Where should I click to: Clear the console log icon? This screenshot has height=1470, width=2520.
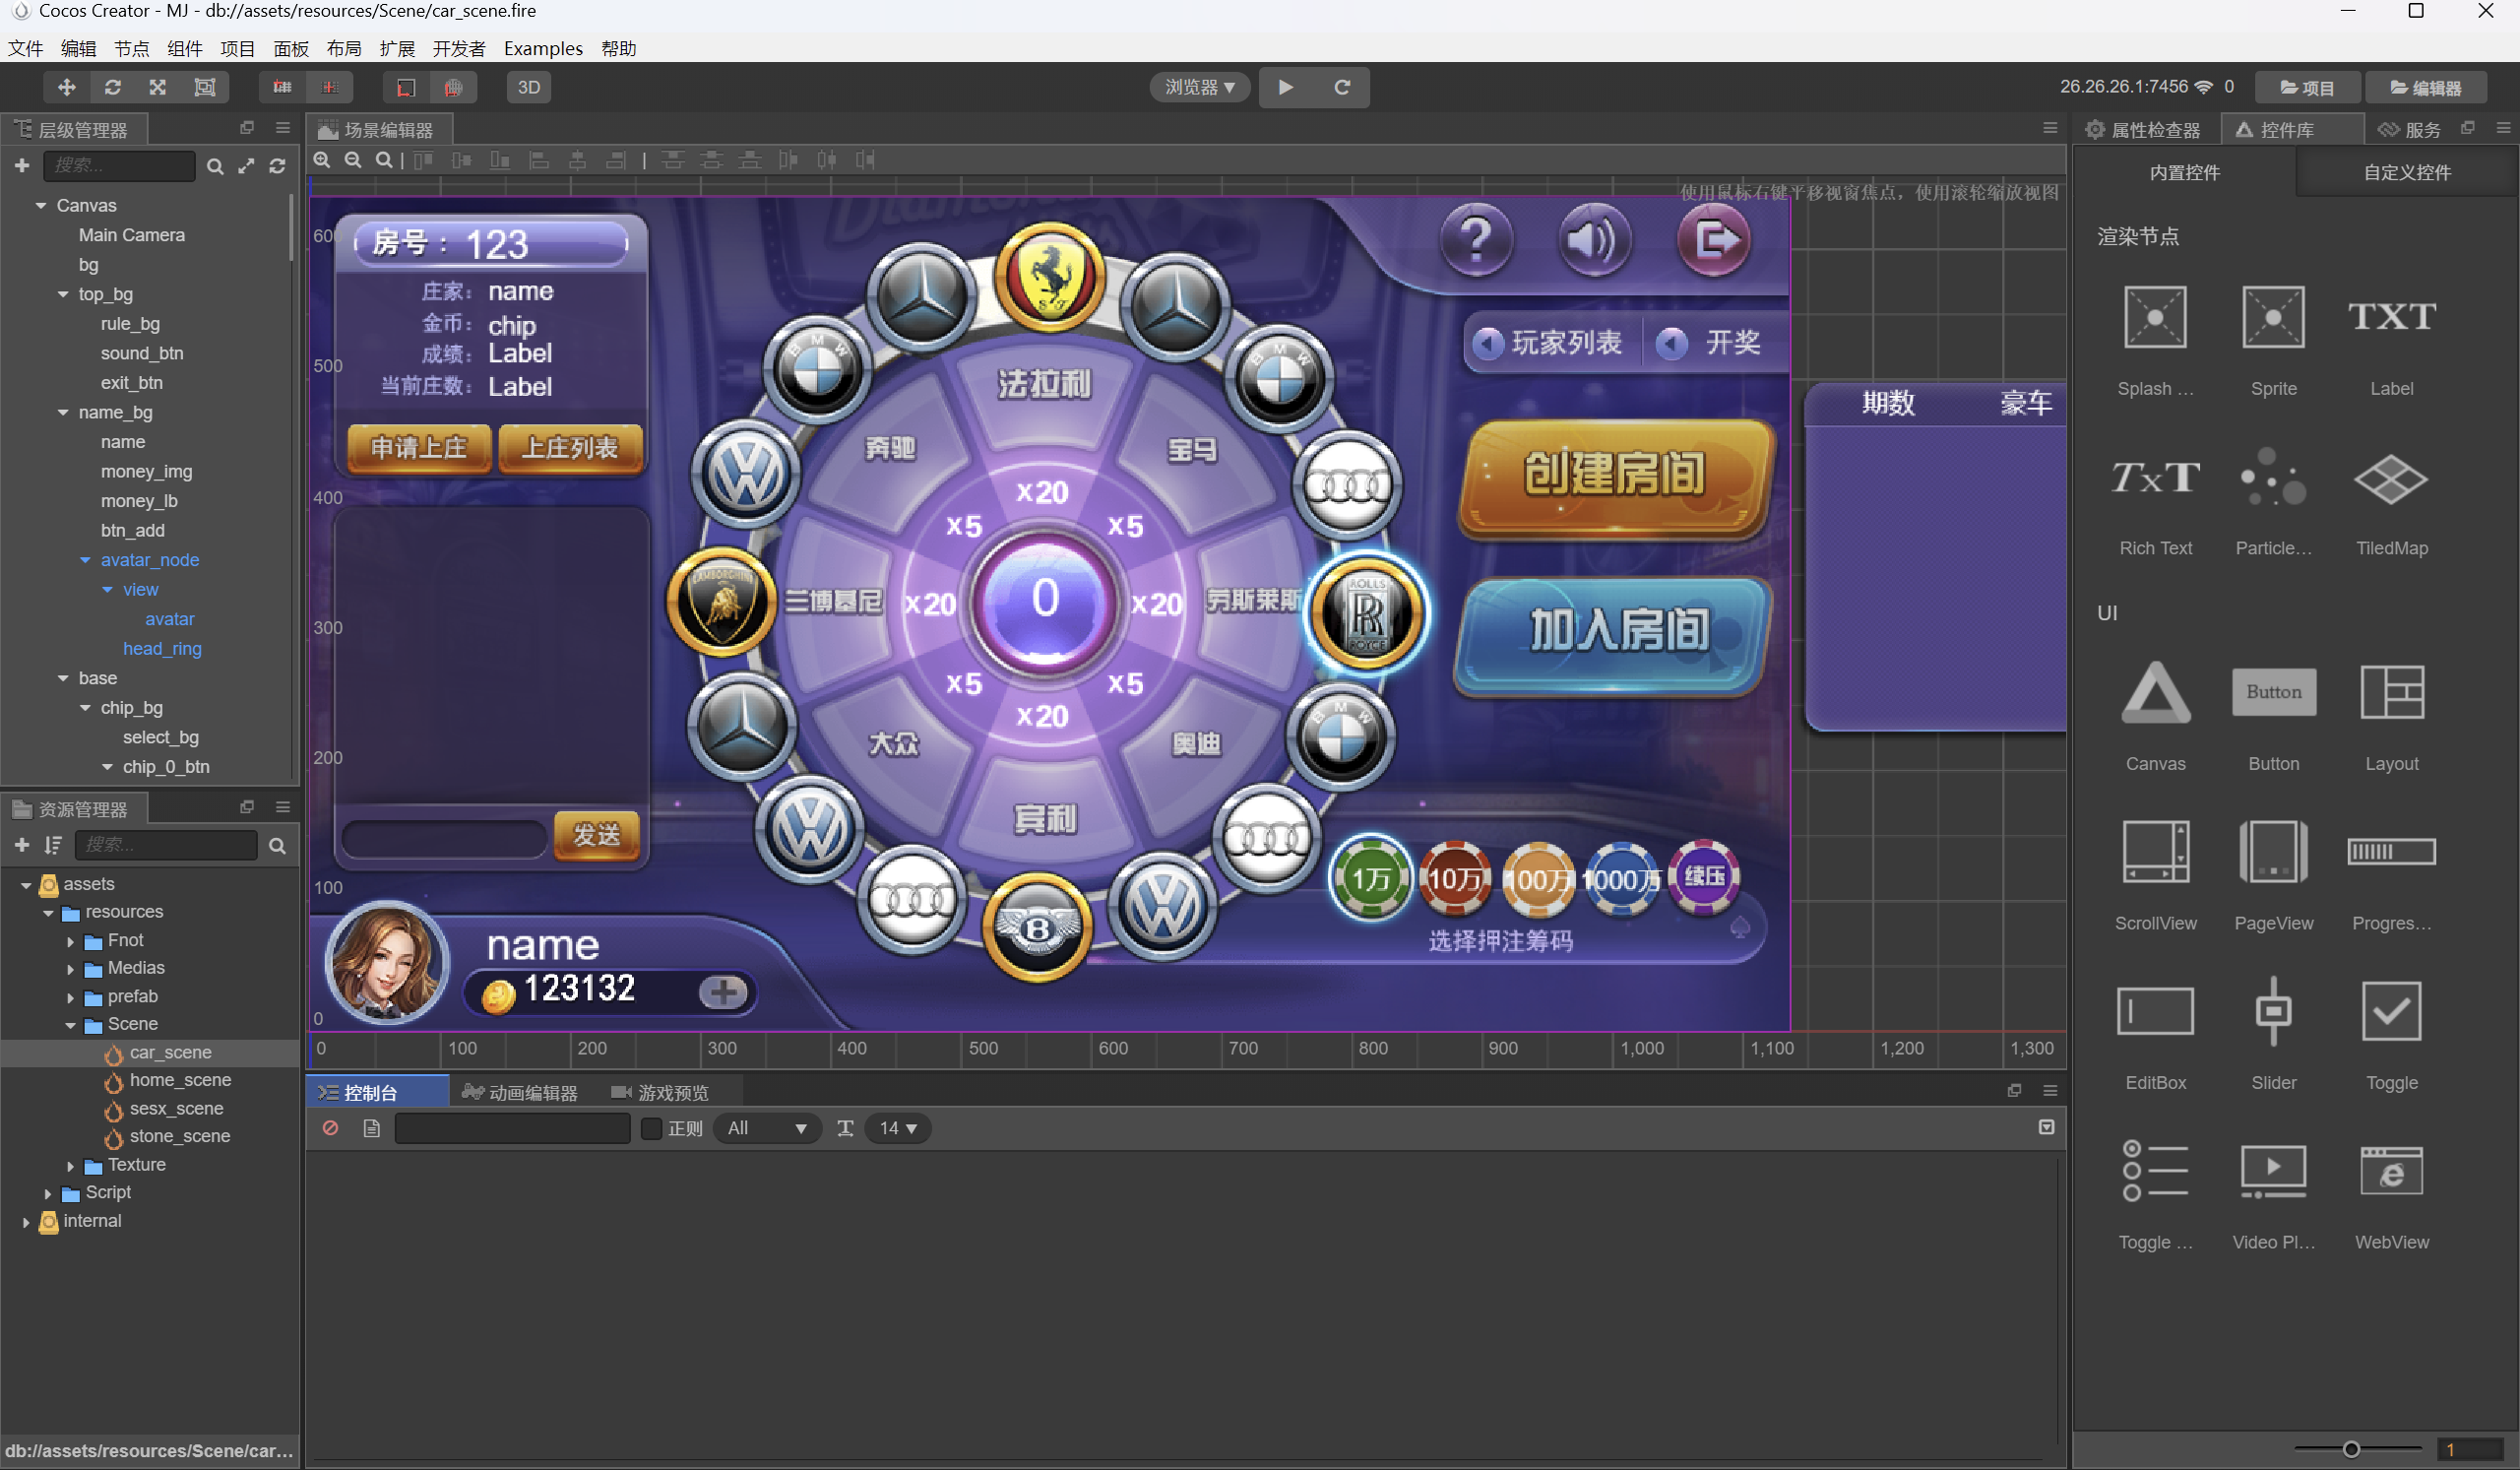(x=330, y=1128)
